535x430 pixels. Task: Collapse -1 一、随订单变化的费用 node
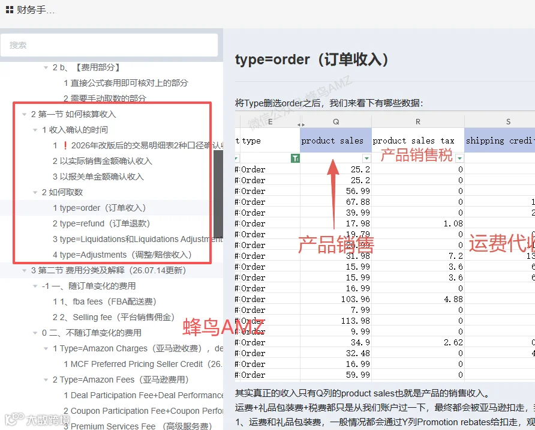(35, 286)
